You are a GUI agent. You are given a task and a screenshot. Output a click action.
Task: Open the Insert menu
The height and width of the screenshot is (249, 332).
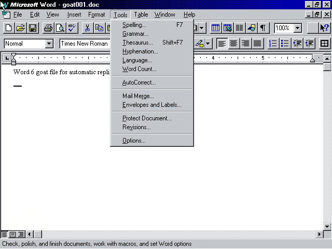pos(74,15)
